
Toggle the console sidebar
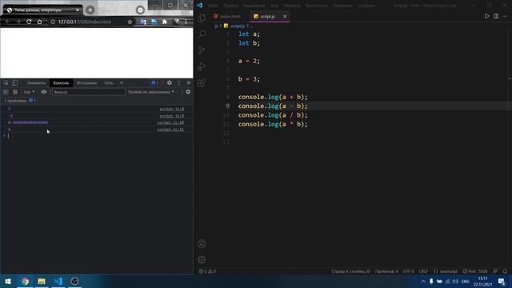pyautogui.click(x=6, y=92)
